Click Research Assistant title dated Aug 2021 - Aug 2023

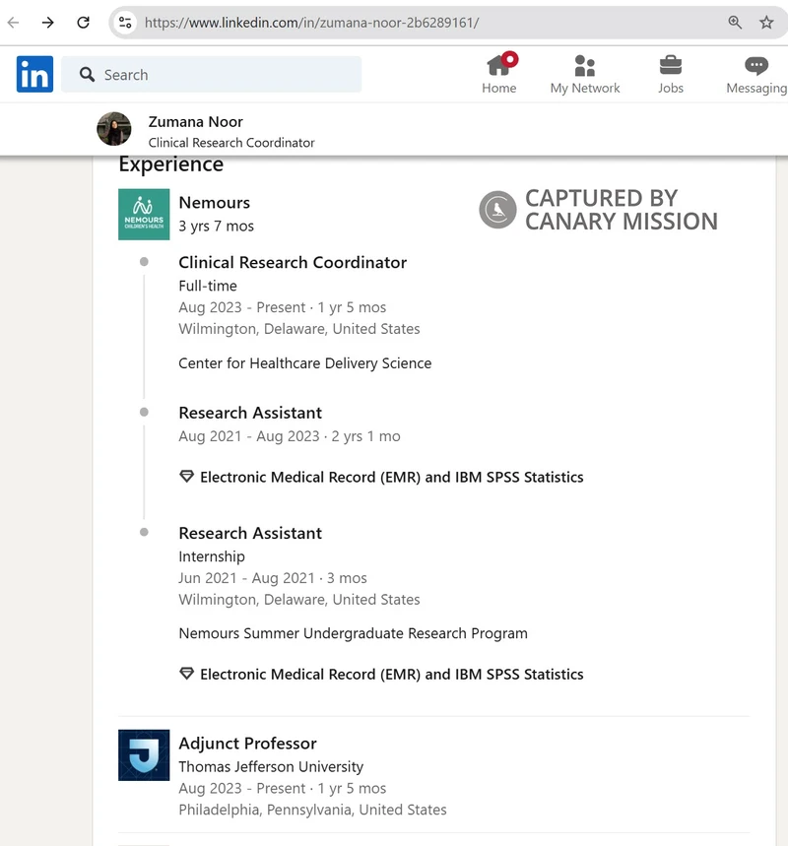tap(250, 413)
